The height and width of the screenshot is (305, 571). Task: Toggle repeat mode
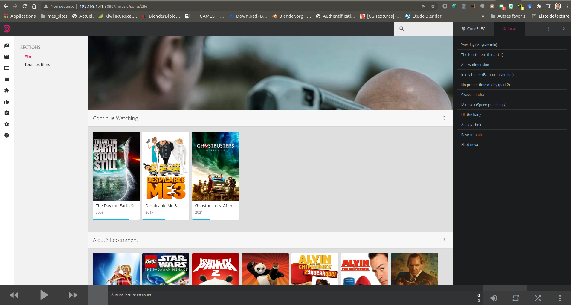point(516,298)
